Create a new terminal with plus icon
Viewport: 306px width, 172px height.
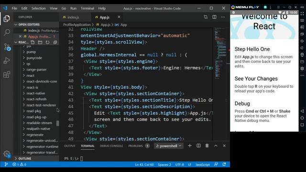coord(189,146)
